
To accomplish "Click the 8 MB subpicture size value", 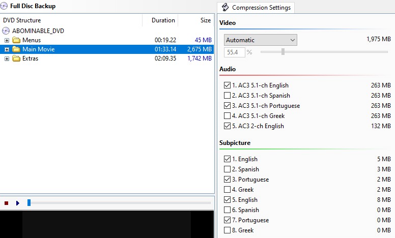I will 384,200.
